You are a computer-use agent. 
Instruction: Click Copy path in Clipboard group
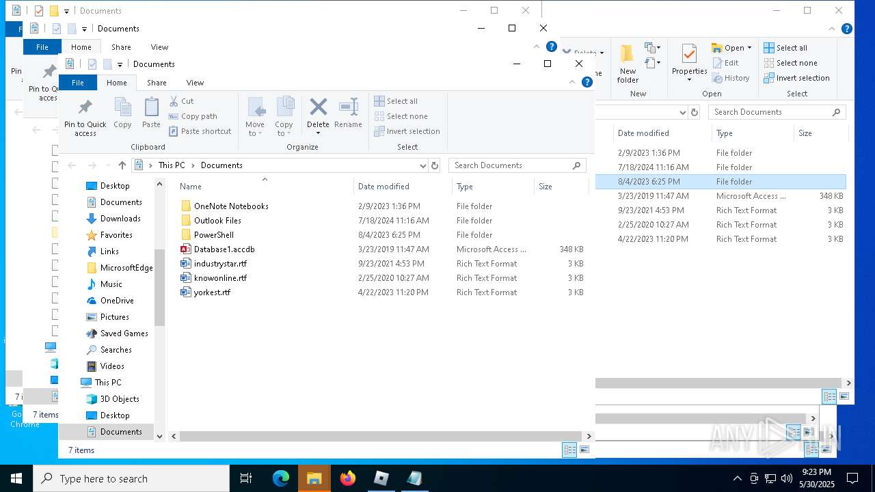point(193,116)
